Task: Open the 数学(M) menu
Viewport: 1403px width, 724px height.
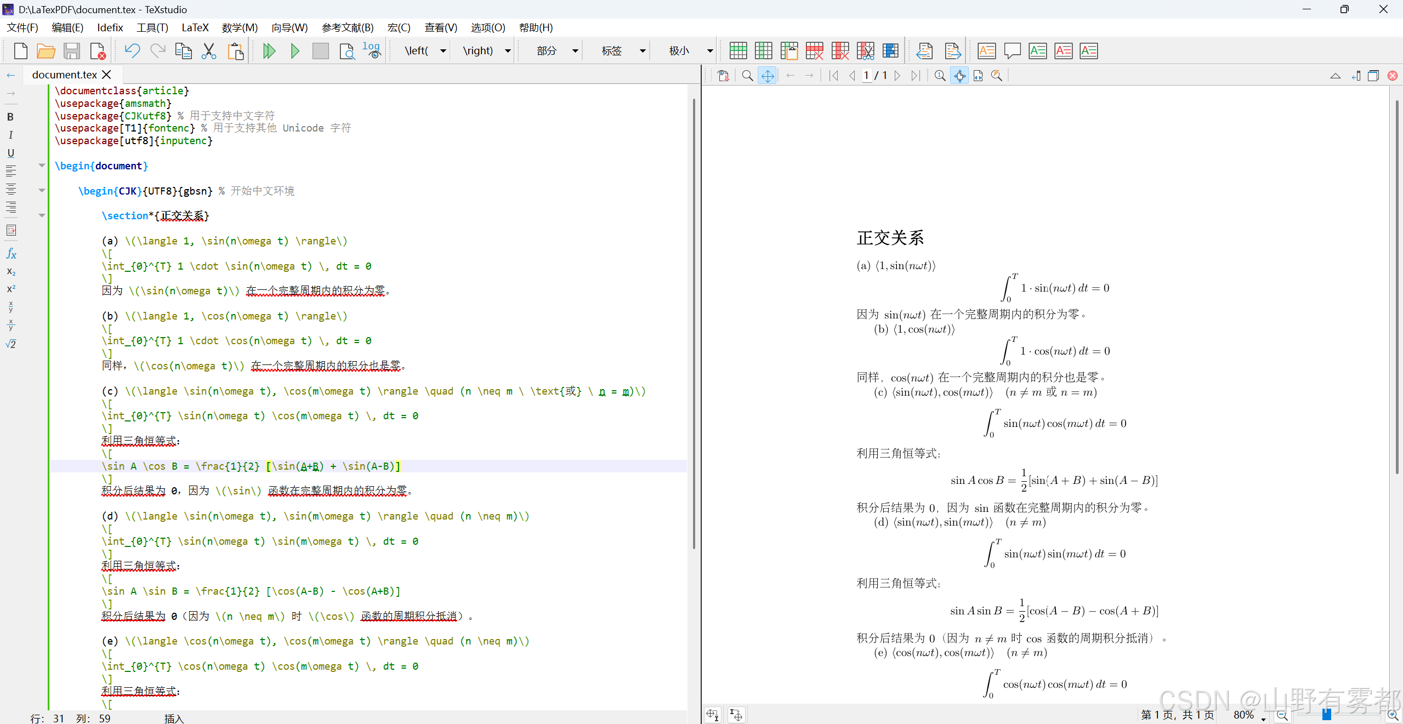Action: [240, 27]
